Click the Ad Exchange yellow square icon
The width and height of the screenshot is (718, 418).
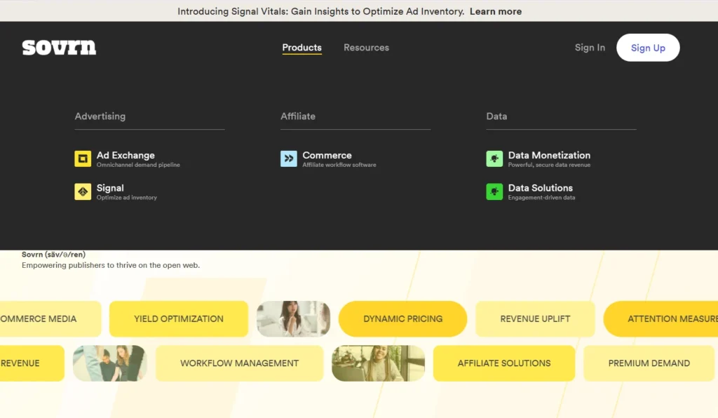(x=83, y=159)
